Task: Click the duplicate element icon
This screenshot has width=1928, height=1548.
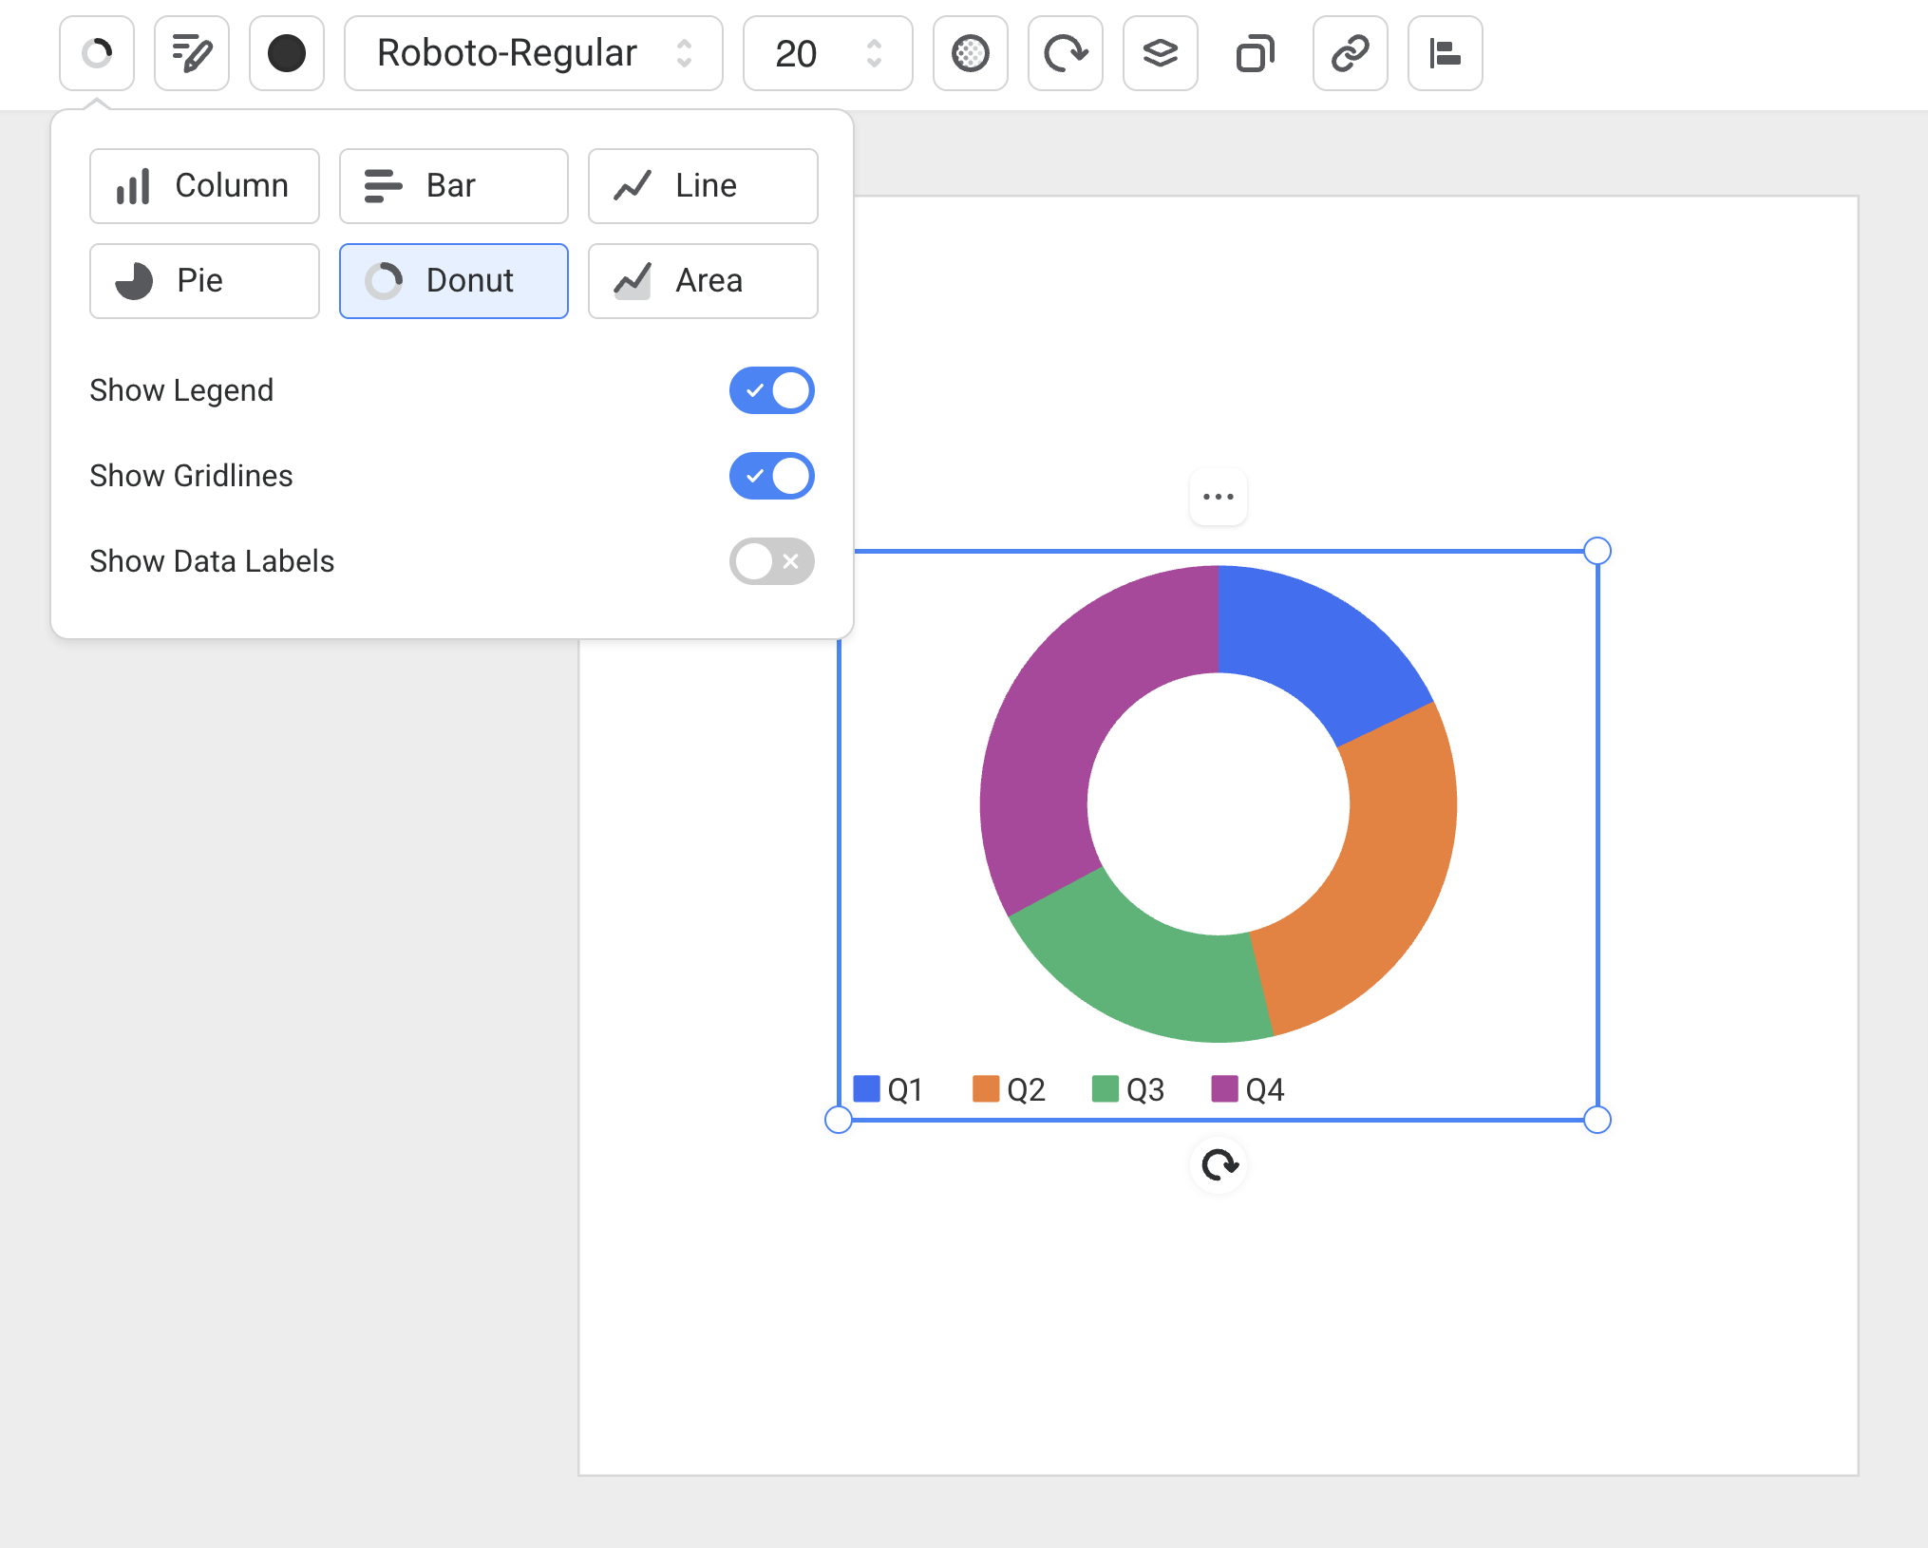Action: pos(1256,53)
